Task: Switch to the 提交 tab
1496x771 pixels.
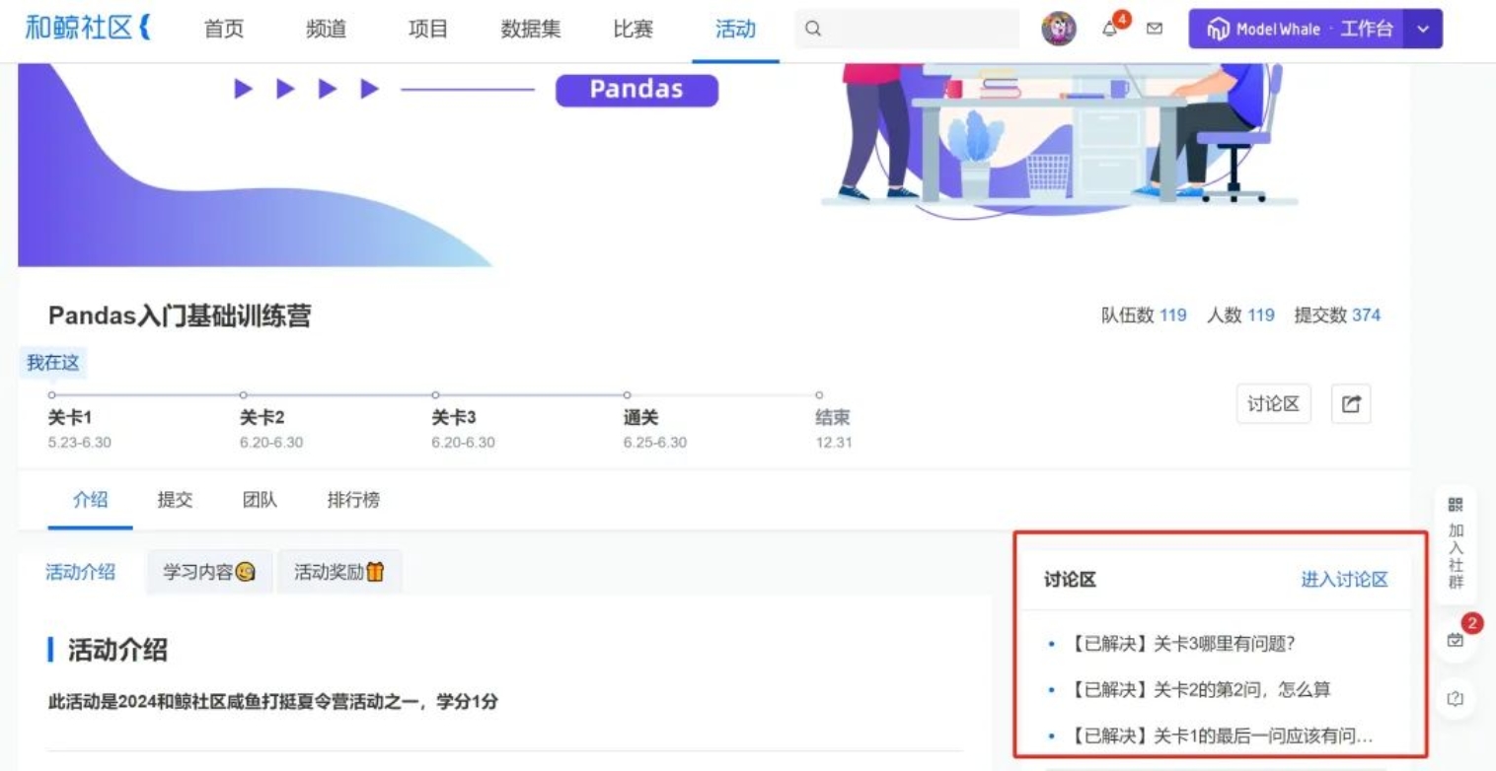Action: pyautogui.click(x=175, y=500)
